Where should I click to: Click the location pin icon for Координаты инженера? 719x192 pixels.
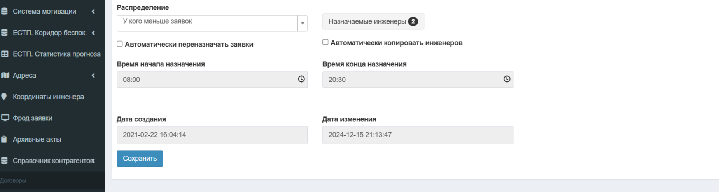coord(4,97)
